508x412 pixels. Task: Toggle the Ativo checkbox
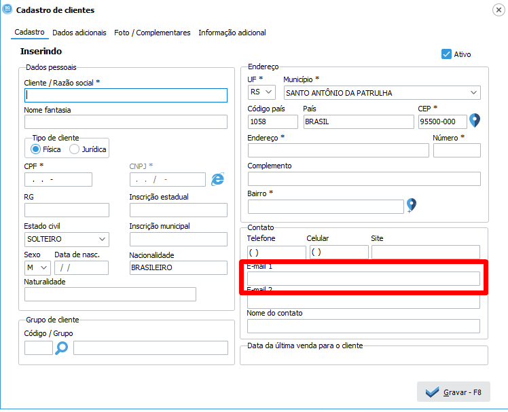[x=446, y=54]
